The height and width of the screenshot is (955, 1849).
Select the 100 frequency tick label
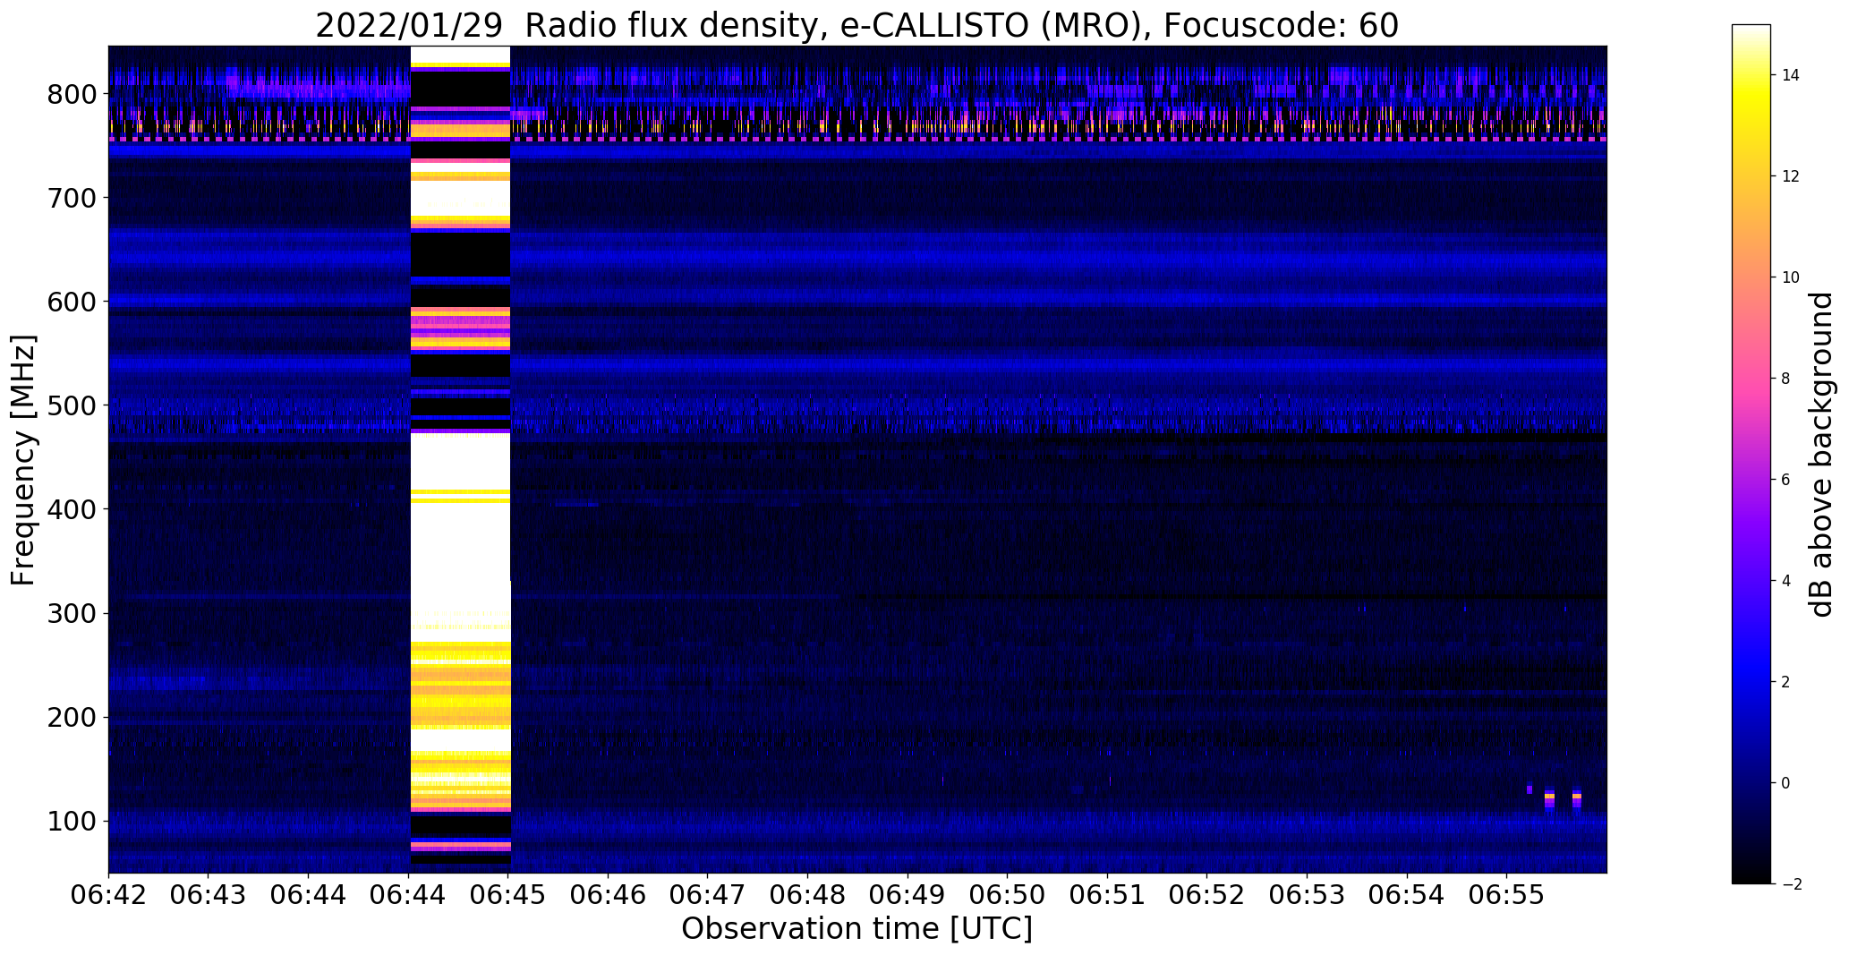(73, 821)
